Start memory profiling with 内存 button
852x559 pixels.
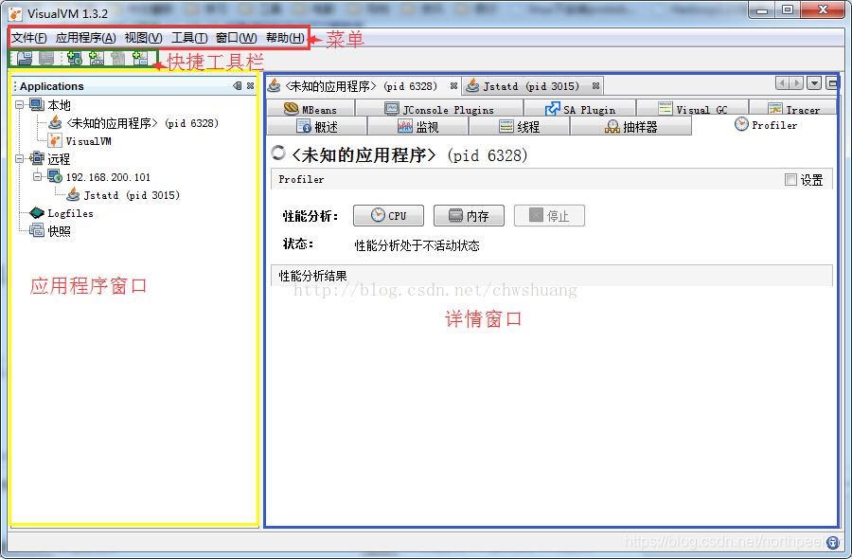469,216
